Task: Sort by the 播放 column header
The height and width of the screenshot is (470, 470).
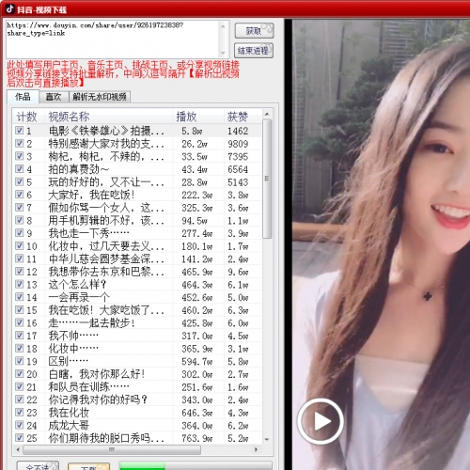Action: click(198, 117)
